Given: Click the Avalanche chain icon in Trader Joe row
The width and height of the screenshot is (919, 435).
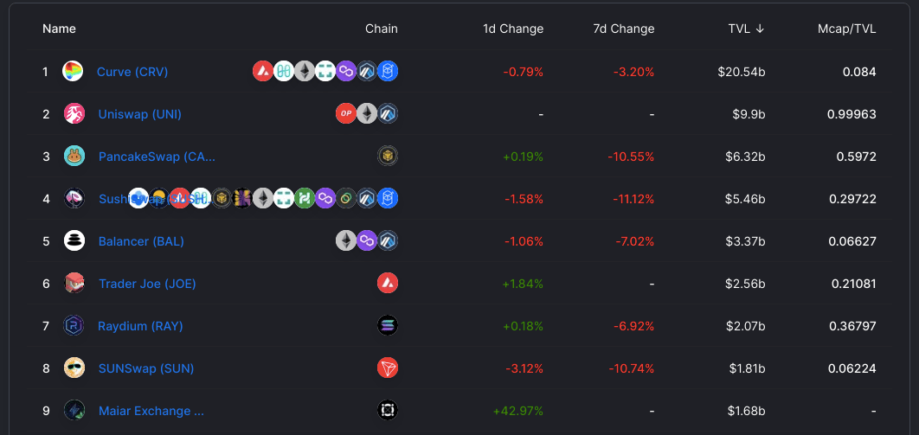Looking at the screenshot, I should tap(388, 284).
